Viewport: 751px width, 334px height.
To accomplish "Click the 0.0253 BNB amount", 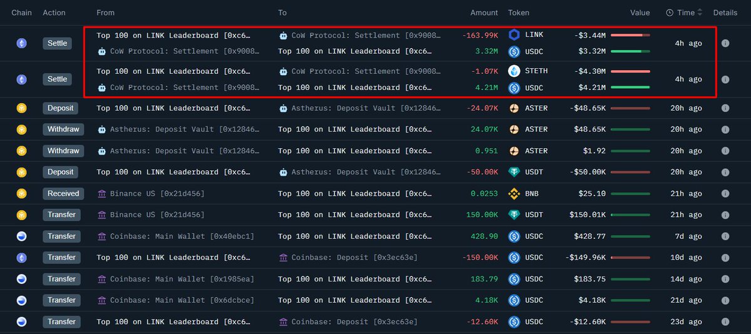I will click(484, 193).
